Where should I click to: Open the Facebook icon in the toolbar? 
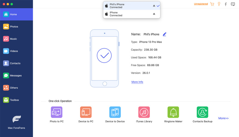pyautogui.click(x=226, y=4)
